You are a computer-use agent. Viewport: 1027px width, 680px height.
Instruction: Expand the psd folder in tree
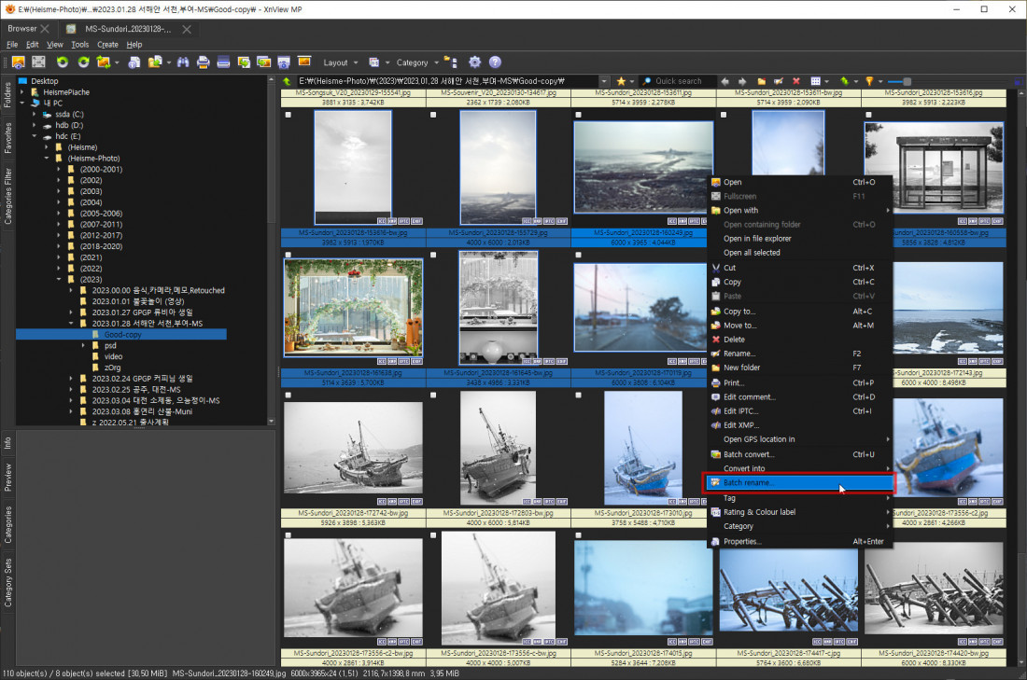(x=83, y=345)
